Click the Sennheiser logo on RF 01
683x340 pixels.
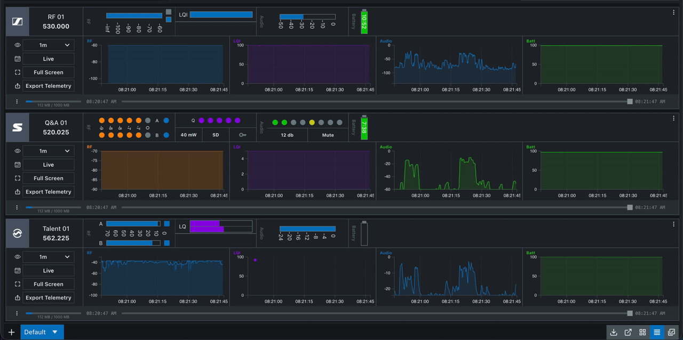[17, 21]
